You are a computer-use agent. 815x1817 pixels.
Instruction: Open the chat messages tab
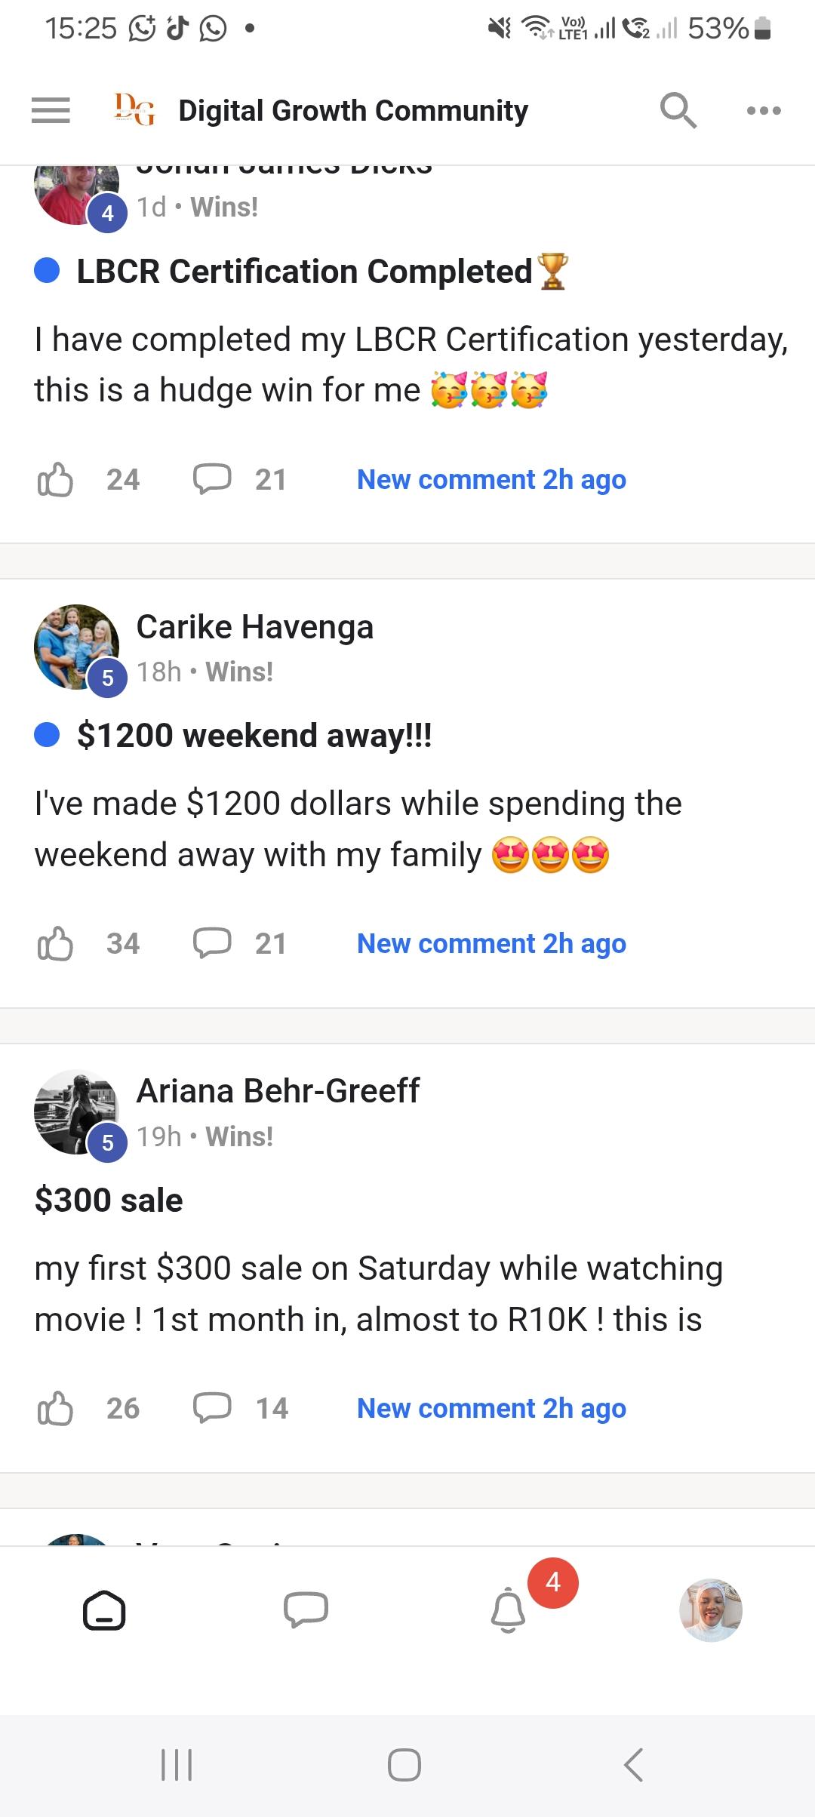pos(306,1609)
